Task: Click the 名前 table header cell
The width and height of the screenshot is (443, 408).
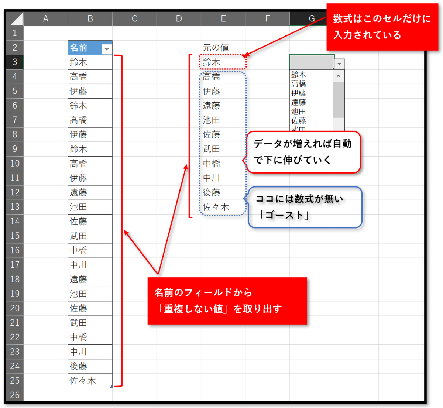Action: click(x=90, y=48)
